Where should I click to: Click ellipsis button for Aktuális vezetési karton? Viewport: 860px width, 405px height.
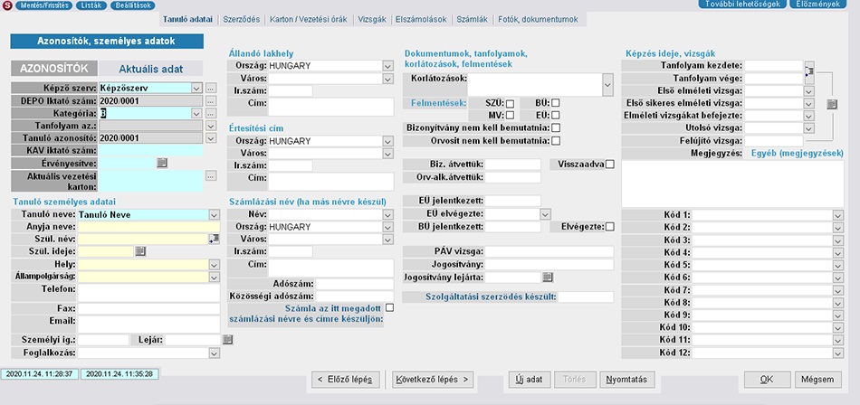[x=211, y=176]
